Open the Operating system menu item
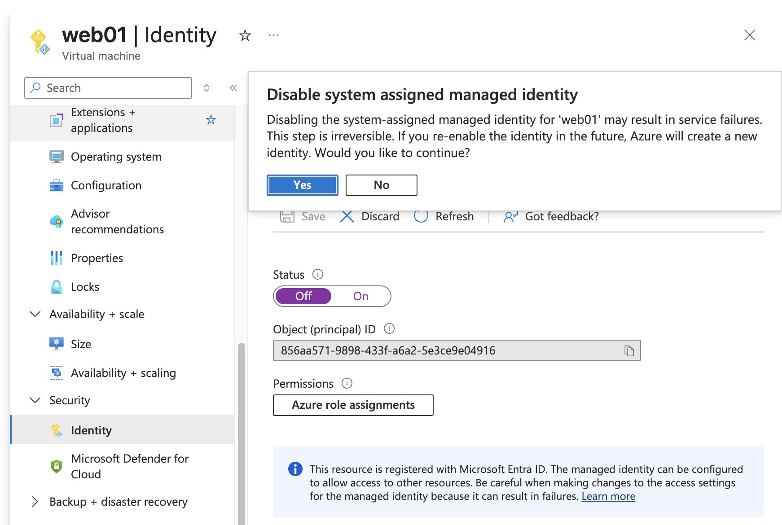This screenshot has height=525, width=782. click(x=122, y=157)
